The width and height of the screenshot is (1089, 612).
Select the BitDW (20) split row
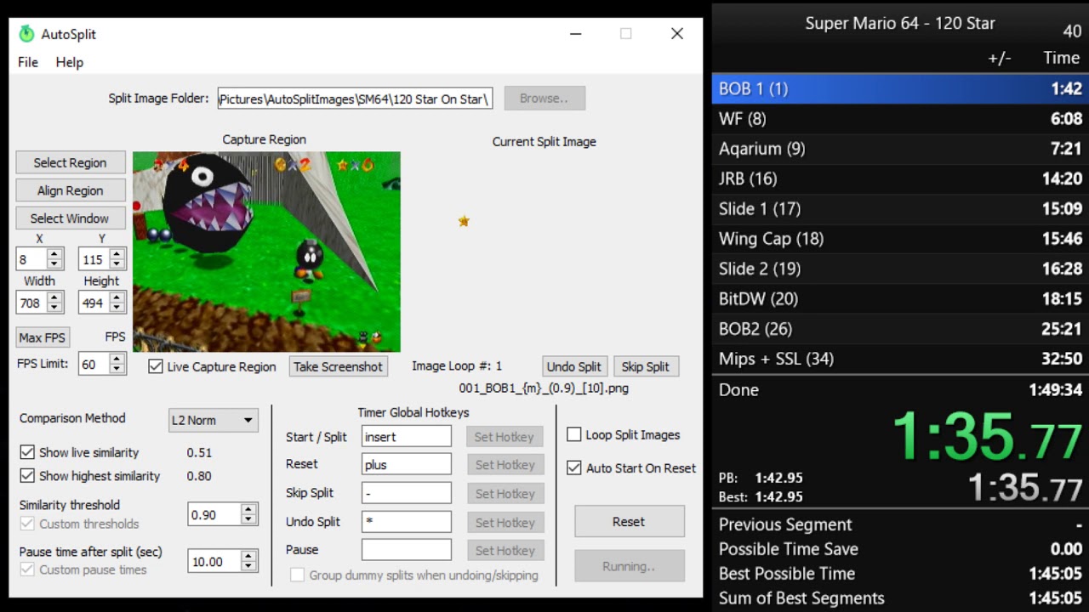900,299
